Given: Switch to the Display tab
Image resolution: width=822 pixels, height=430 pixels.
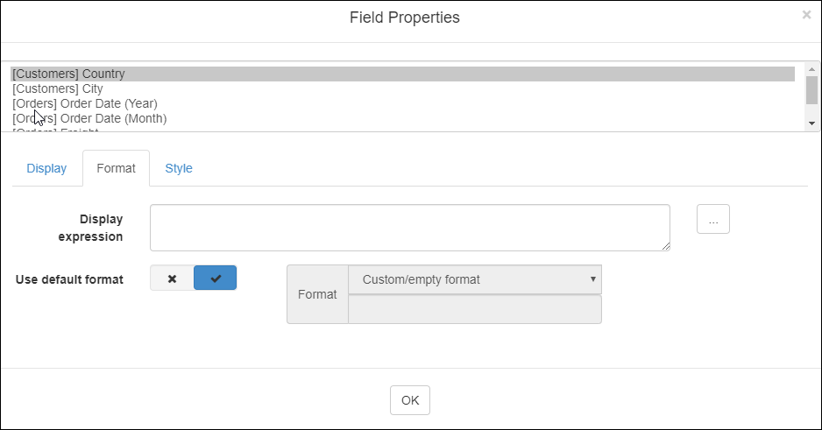Looking at the screenshot, I should point(46,168).
